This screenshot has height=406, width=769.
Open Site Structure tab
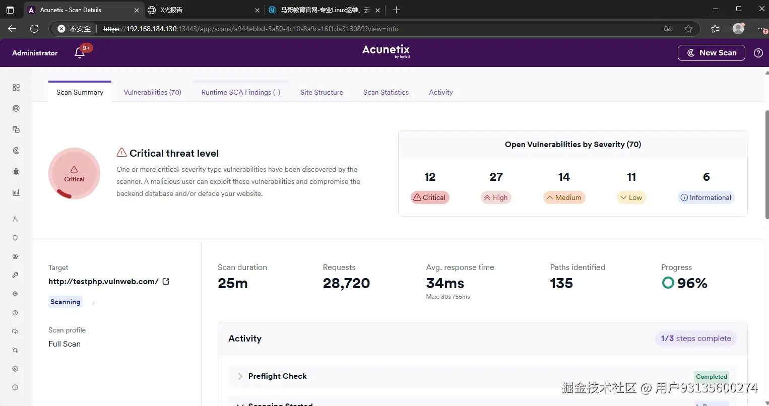(322, 92)
